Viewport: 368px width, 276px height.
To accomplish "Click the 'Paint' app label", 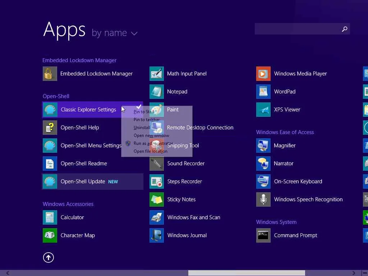I will (173, 110).
